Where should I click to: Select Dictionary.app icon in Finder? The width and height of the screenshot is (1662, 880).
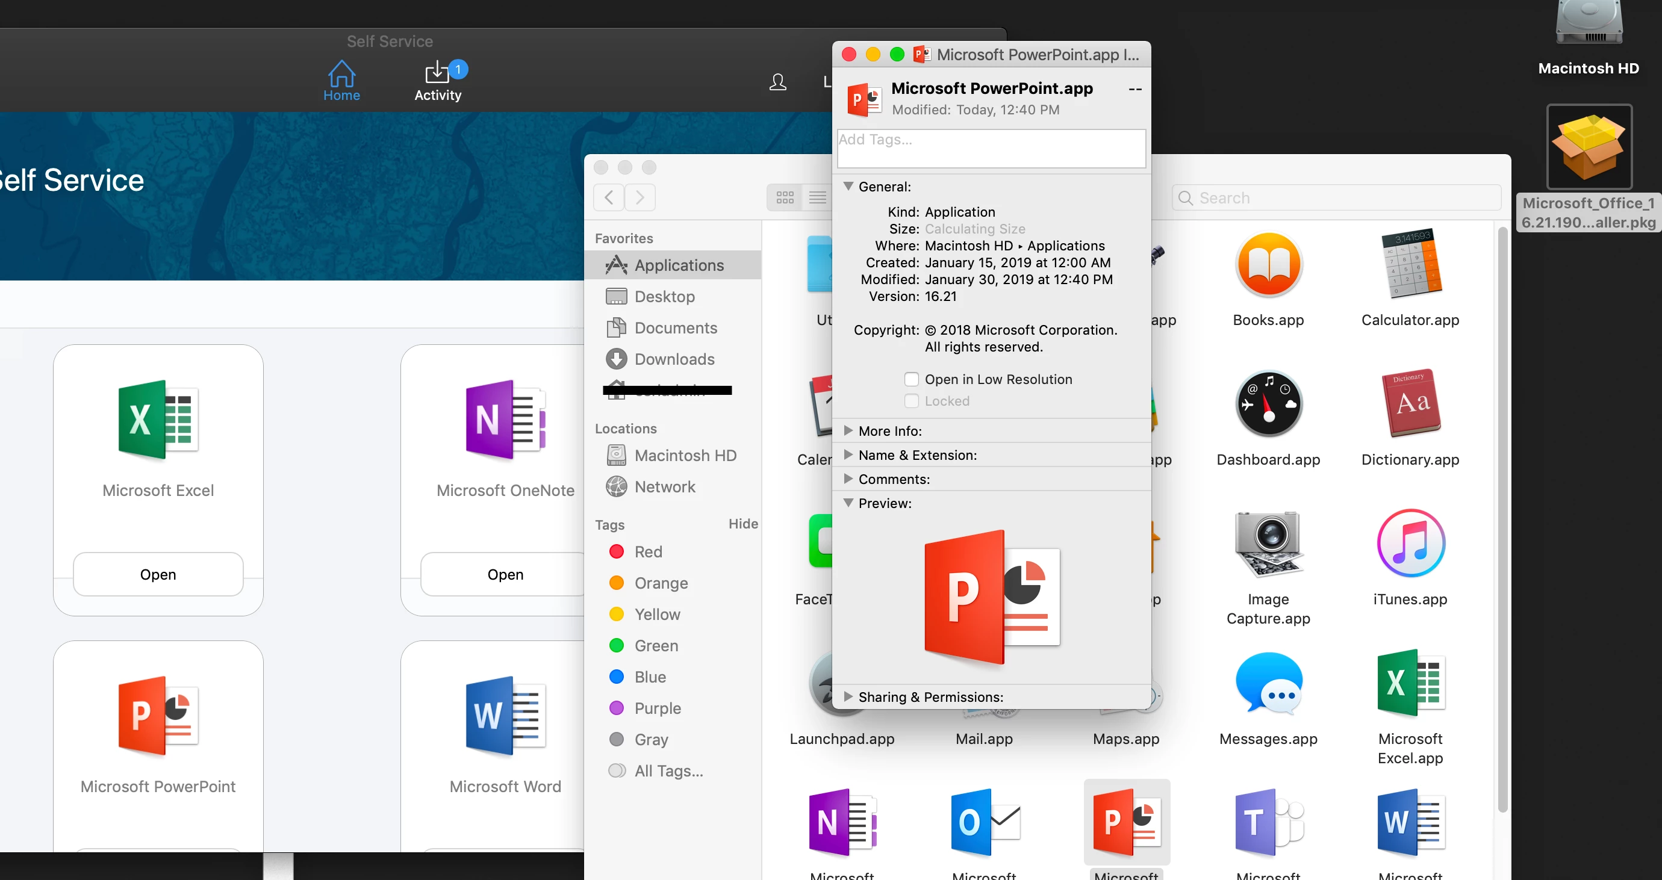pos(1410,403)
